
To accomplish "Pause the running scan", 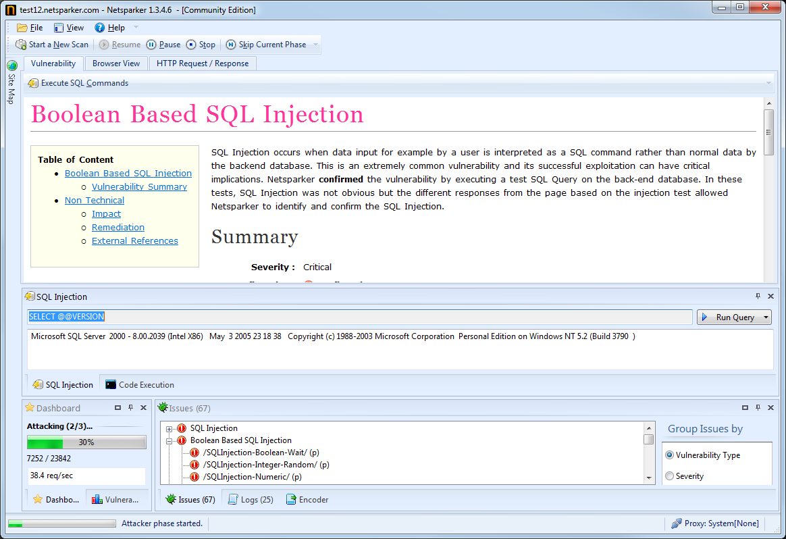I will click(x=163, y=45).
